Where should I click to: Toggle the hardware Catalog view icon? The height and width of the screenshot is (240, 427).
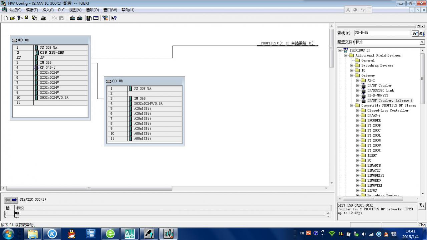(89, 18)
